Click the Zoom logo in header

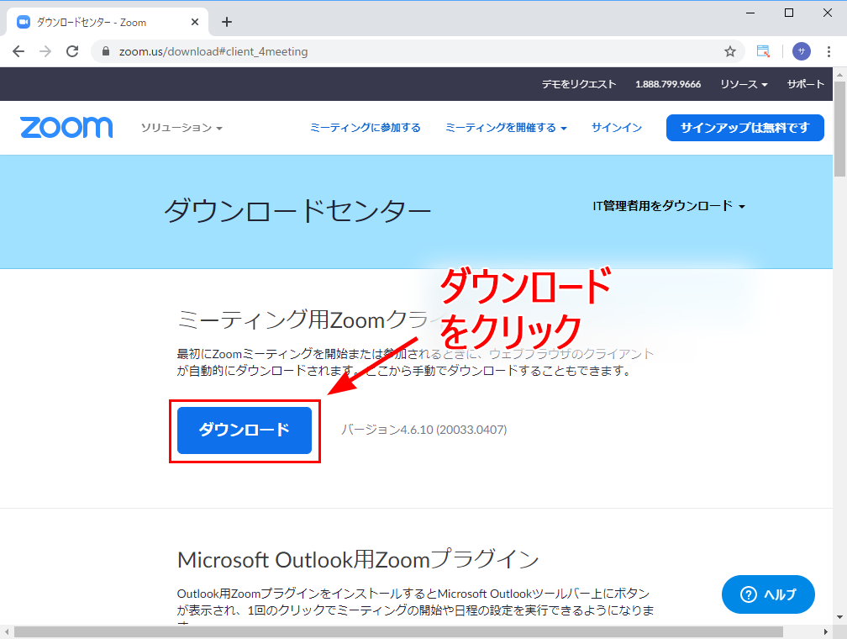pos(66,128)
